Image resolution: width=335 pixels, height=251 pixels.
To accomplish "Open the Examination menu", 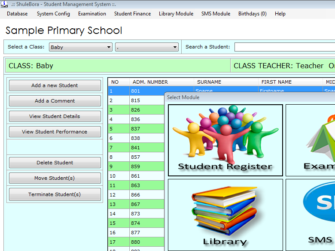I will pyautogui.click(x=92, y=14).
